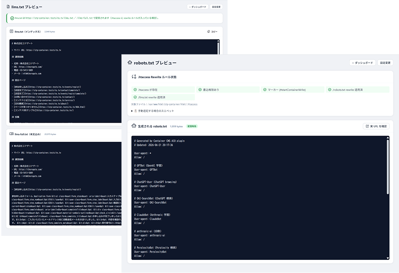
Task: Click the down arrow of the robots.txt code scrollbar
Action: click(x=388, y=258)
